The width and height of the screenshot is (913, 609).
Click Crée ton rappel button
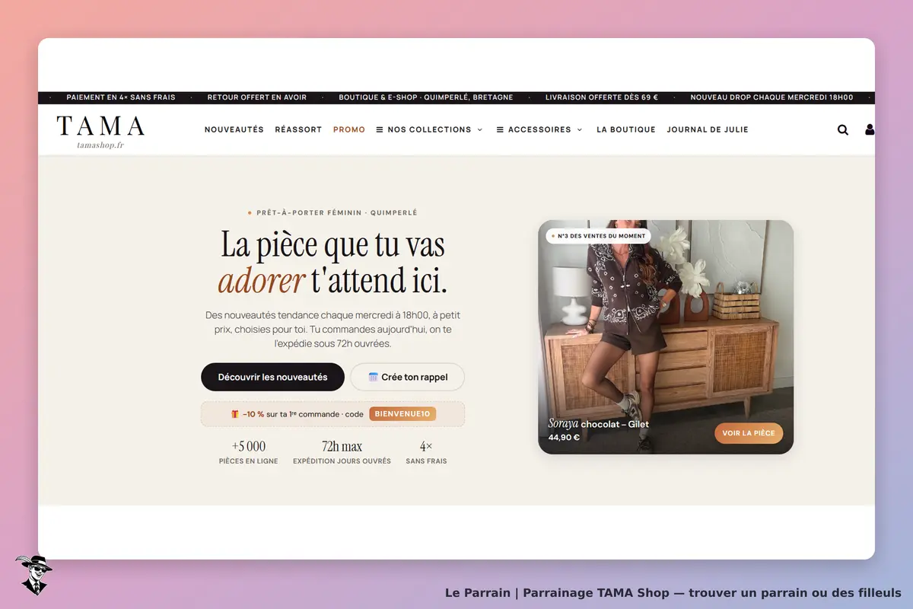pyautogui.click(x=407, y=377)
